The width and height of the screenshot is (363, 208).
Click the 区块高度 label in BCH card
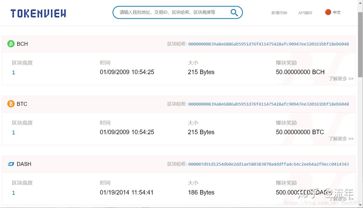point(22,63)
